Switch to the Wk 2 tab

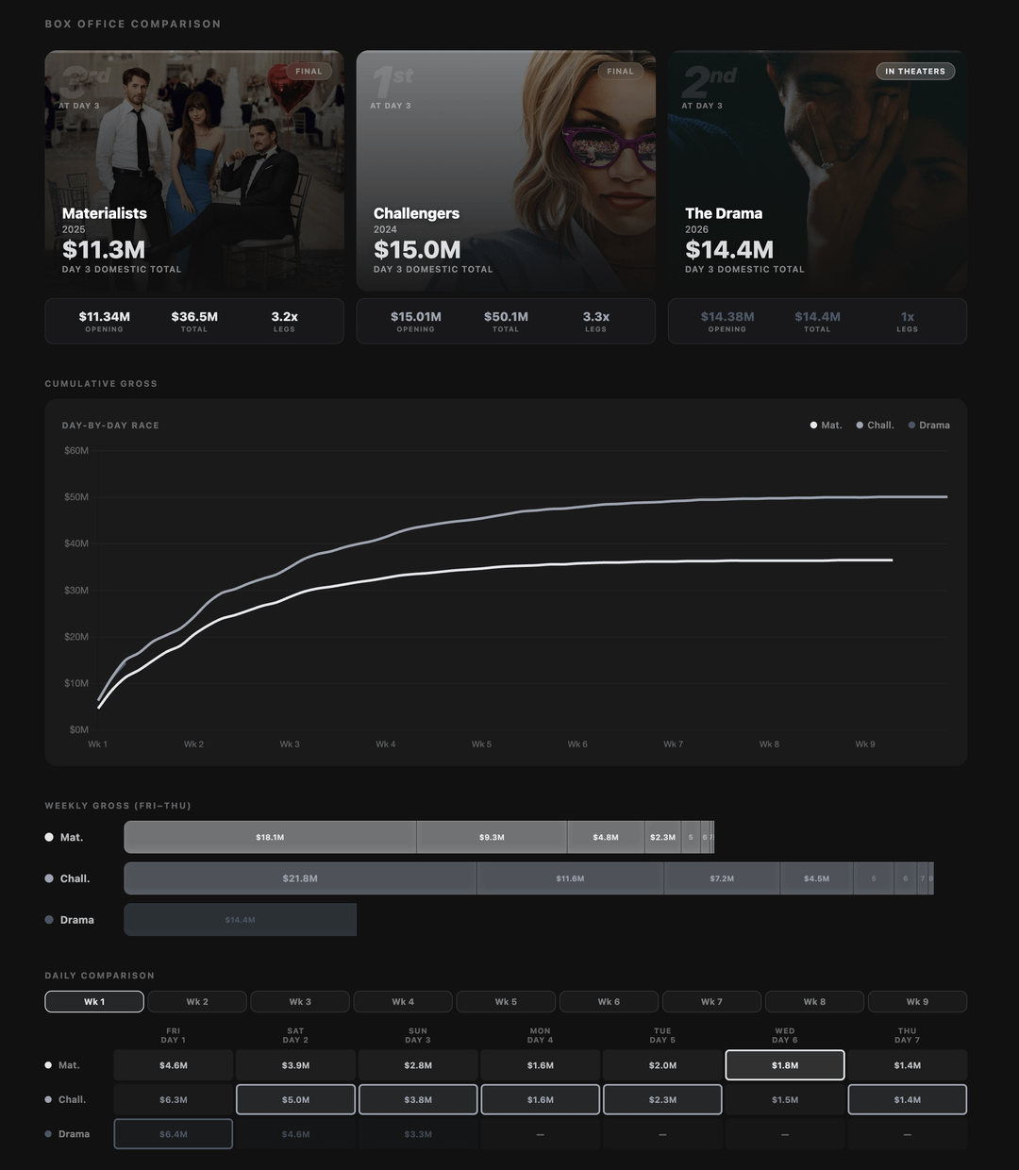pos(197,1001)
